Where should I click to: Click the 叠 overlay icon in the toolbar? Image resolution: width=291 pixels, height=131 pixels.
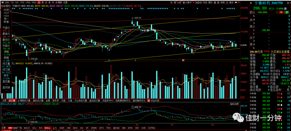(215, 3)
